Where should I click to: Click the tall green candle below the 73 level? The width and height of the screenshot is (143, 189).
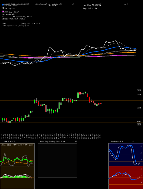78,95
